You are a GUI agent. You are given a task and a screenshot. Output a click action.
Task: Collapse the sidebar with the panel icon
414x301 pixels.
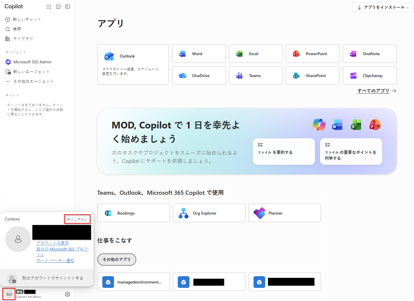(x=68, y=7)
